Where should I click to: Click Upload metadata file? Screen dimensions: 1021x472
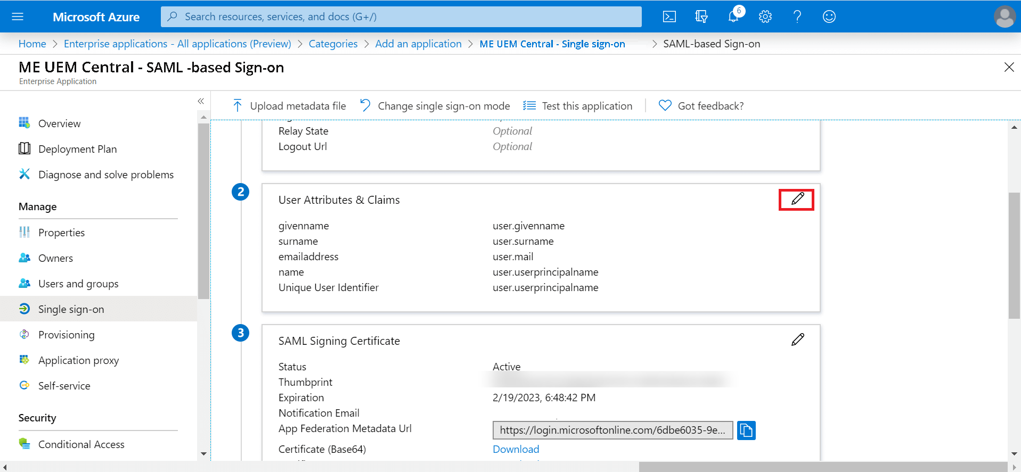(289, 106)
